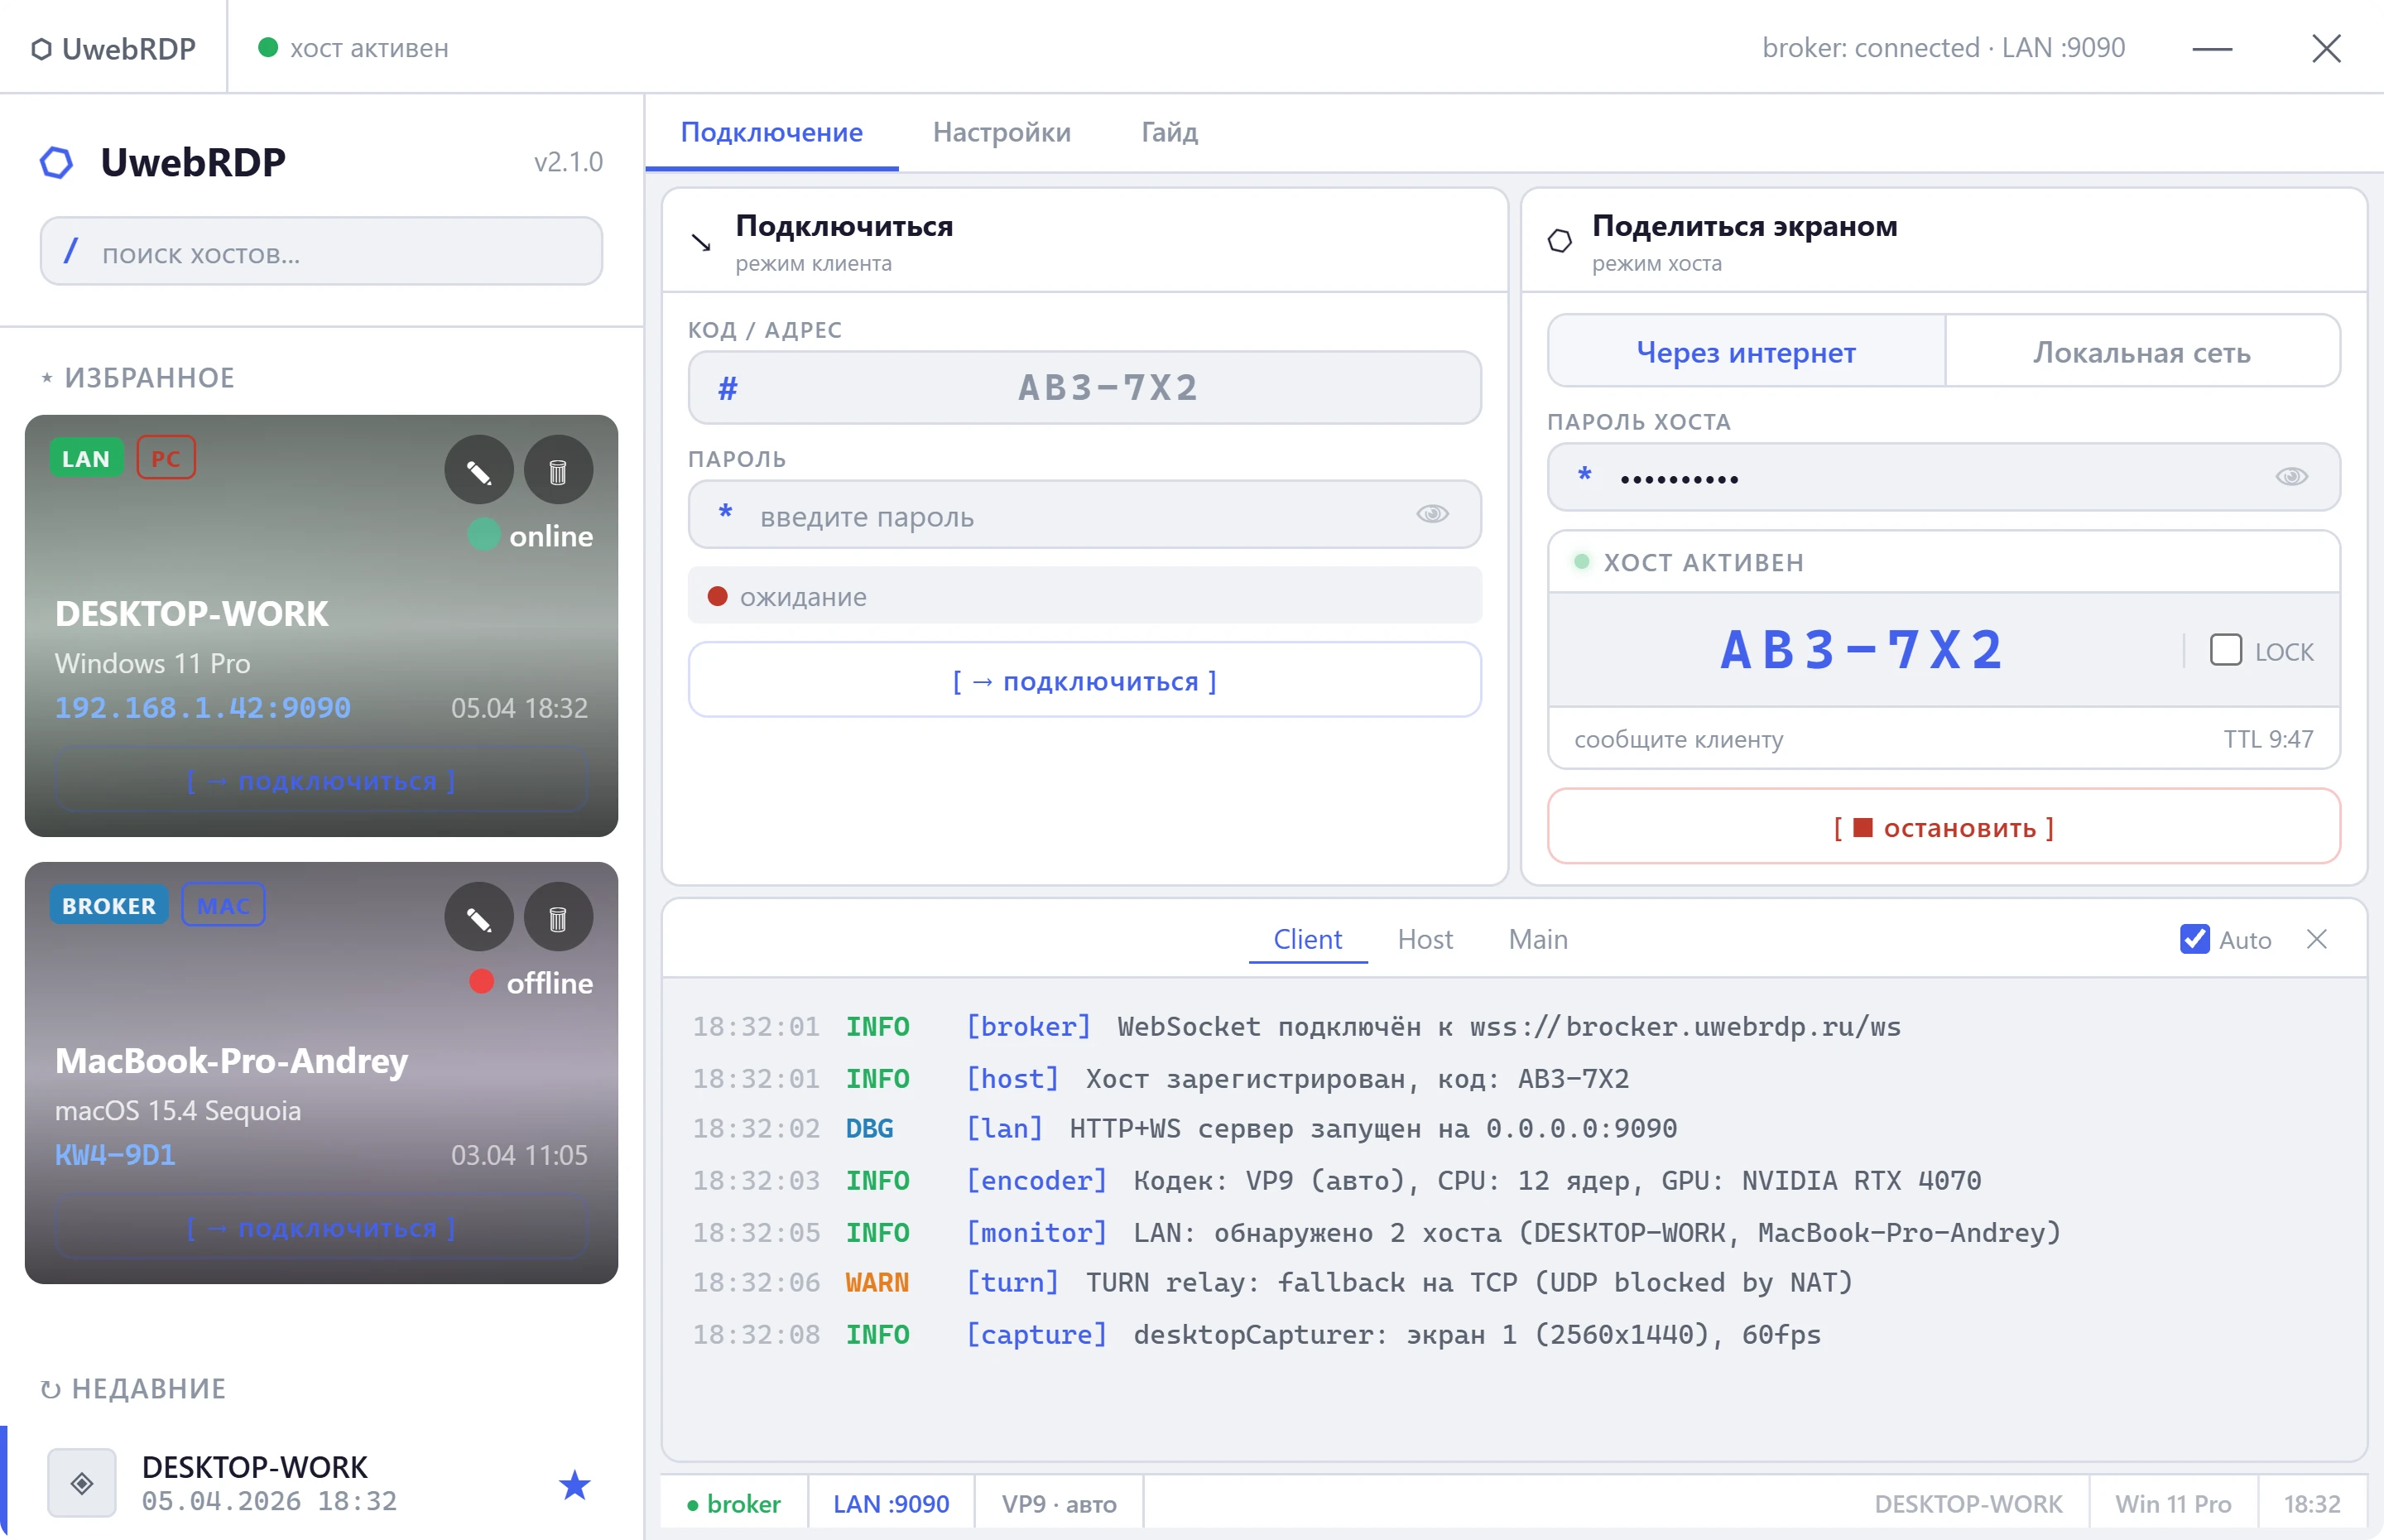This screenshot has width=2384, height=1540.
Task: Switch to the Host log tab
Action: click(x=1425, y=939)
